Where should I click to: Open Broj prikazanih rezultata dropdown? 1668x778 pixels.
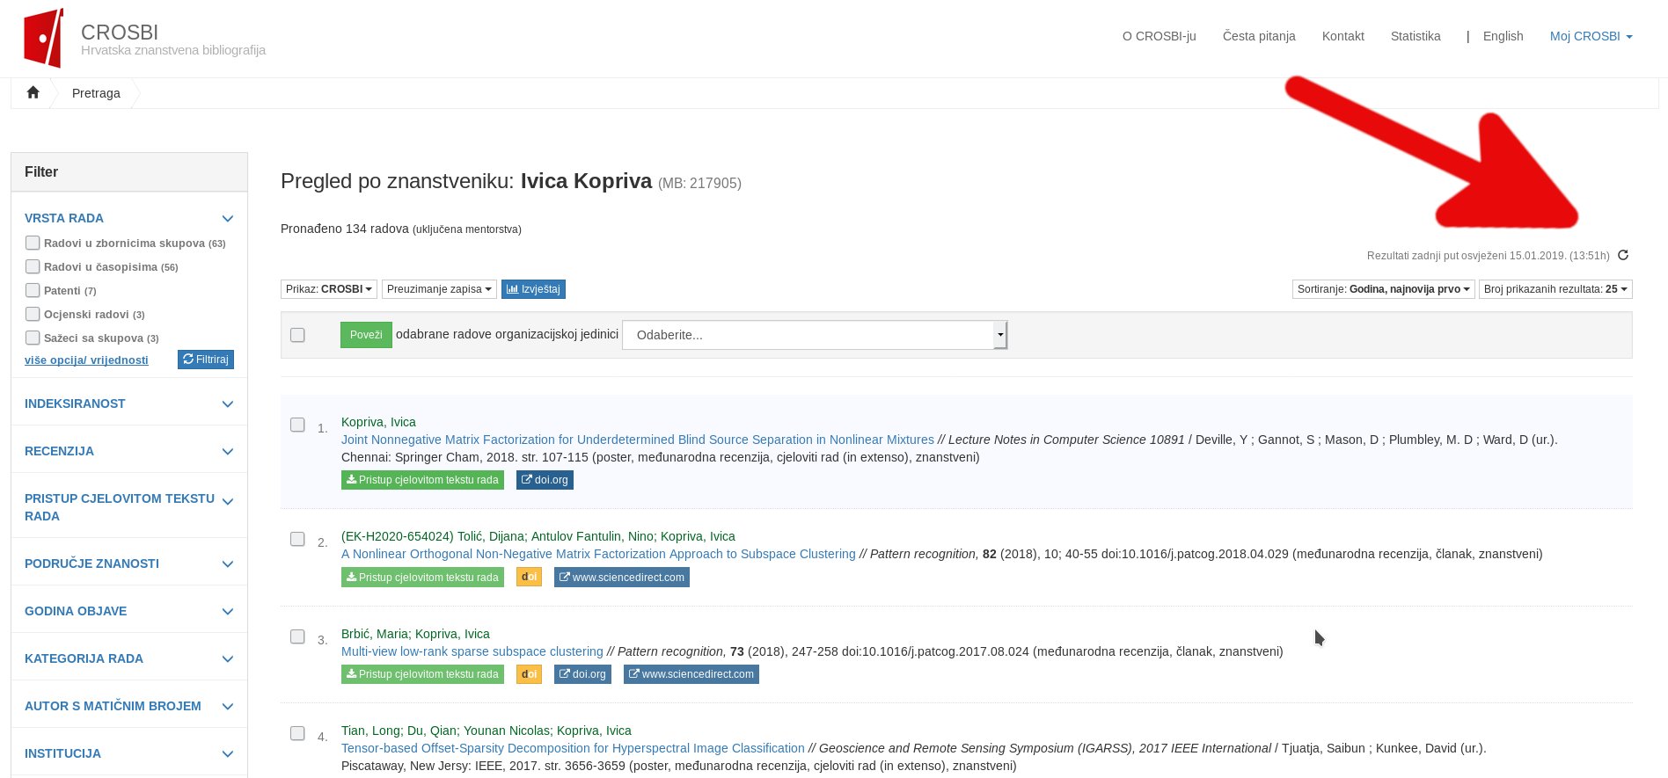(x=1555, y=289)
